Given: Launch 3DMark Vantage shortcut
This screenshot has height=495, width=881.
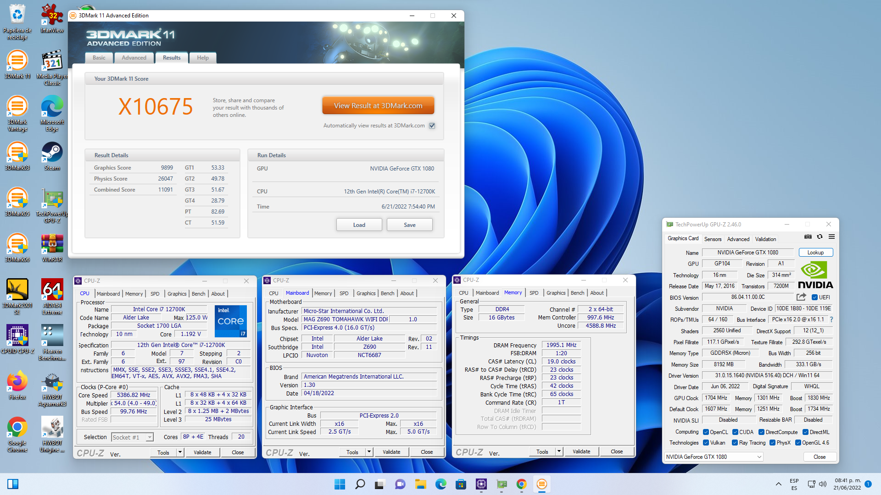Looking at the screenshot, I should tap(17, 113).
